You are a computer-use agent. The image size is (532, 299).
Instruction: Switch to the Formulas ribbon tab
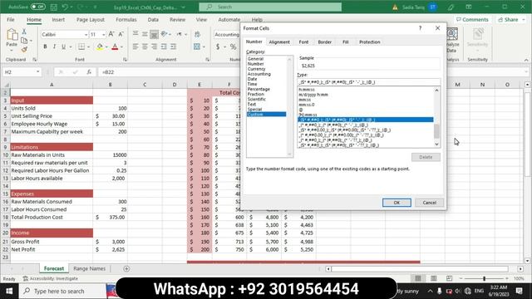click(126, 20)
